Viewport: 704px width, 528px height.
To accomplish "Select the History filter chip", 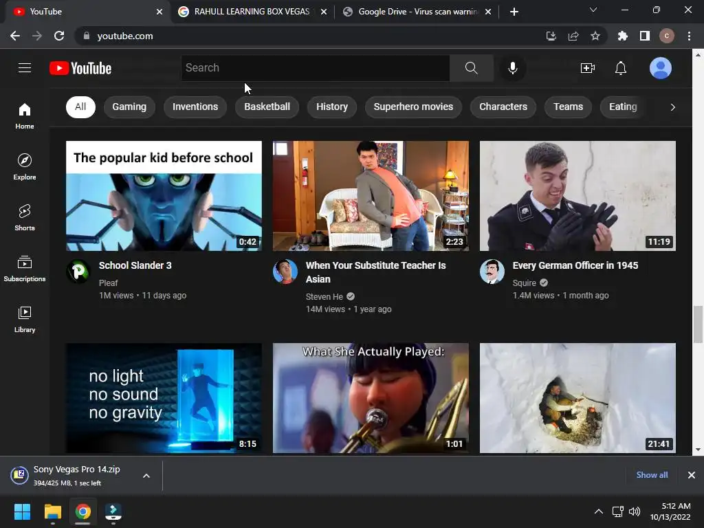I will pyautogui.click(x=332, y=107).
